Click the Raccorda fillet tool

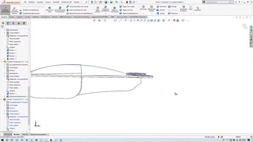pyautogui.click(x=143, y=8)
